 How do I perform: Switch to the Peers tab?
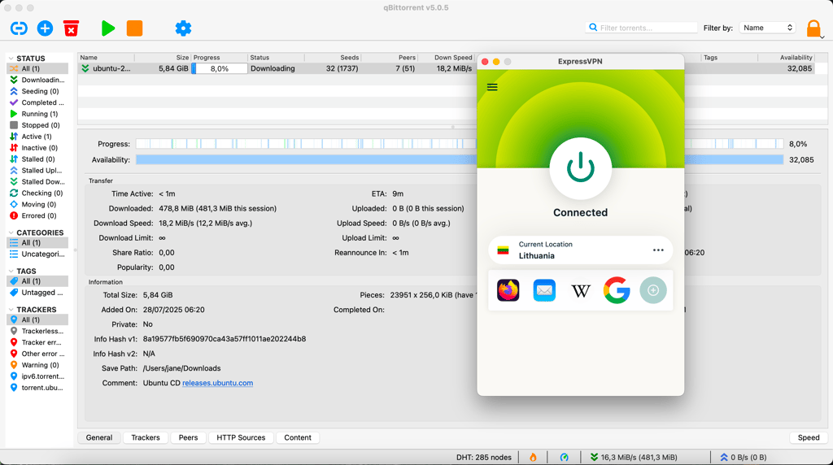(188, 437)
